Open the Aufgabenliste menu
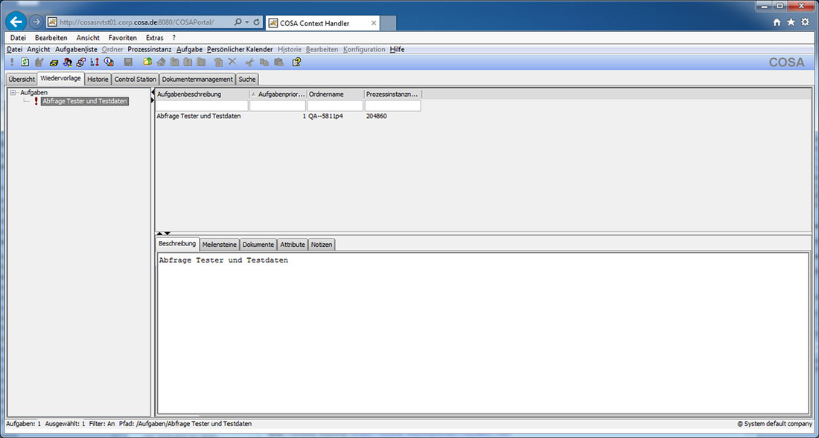The height and width of the screenshot is (438, 819). pos(76,49)
